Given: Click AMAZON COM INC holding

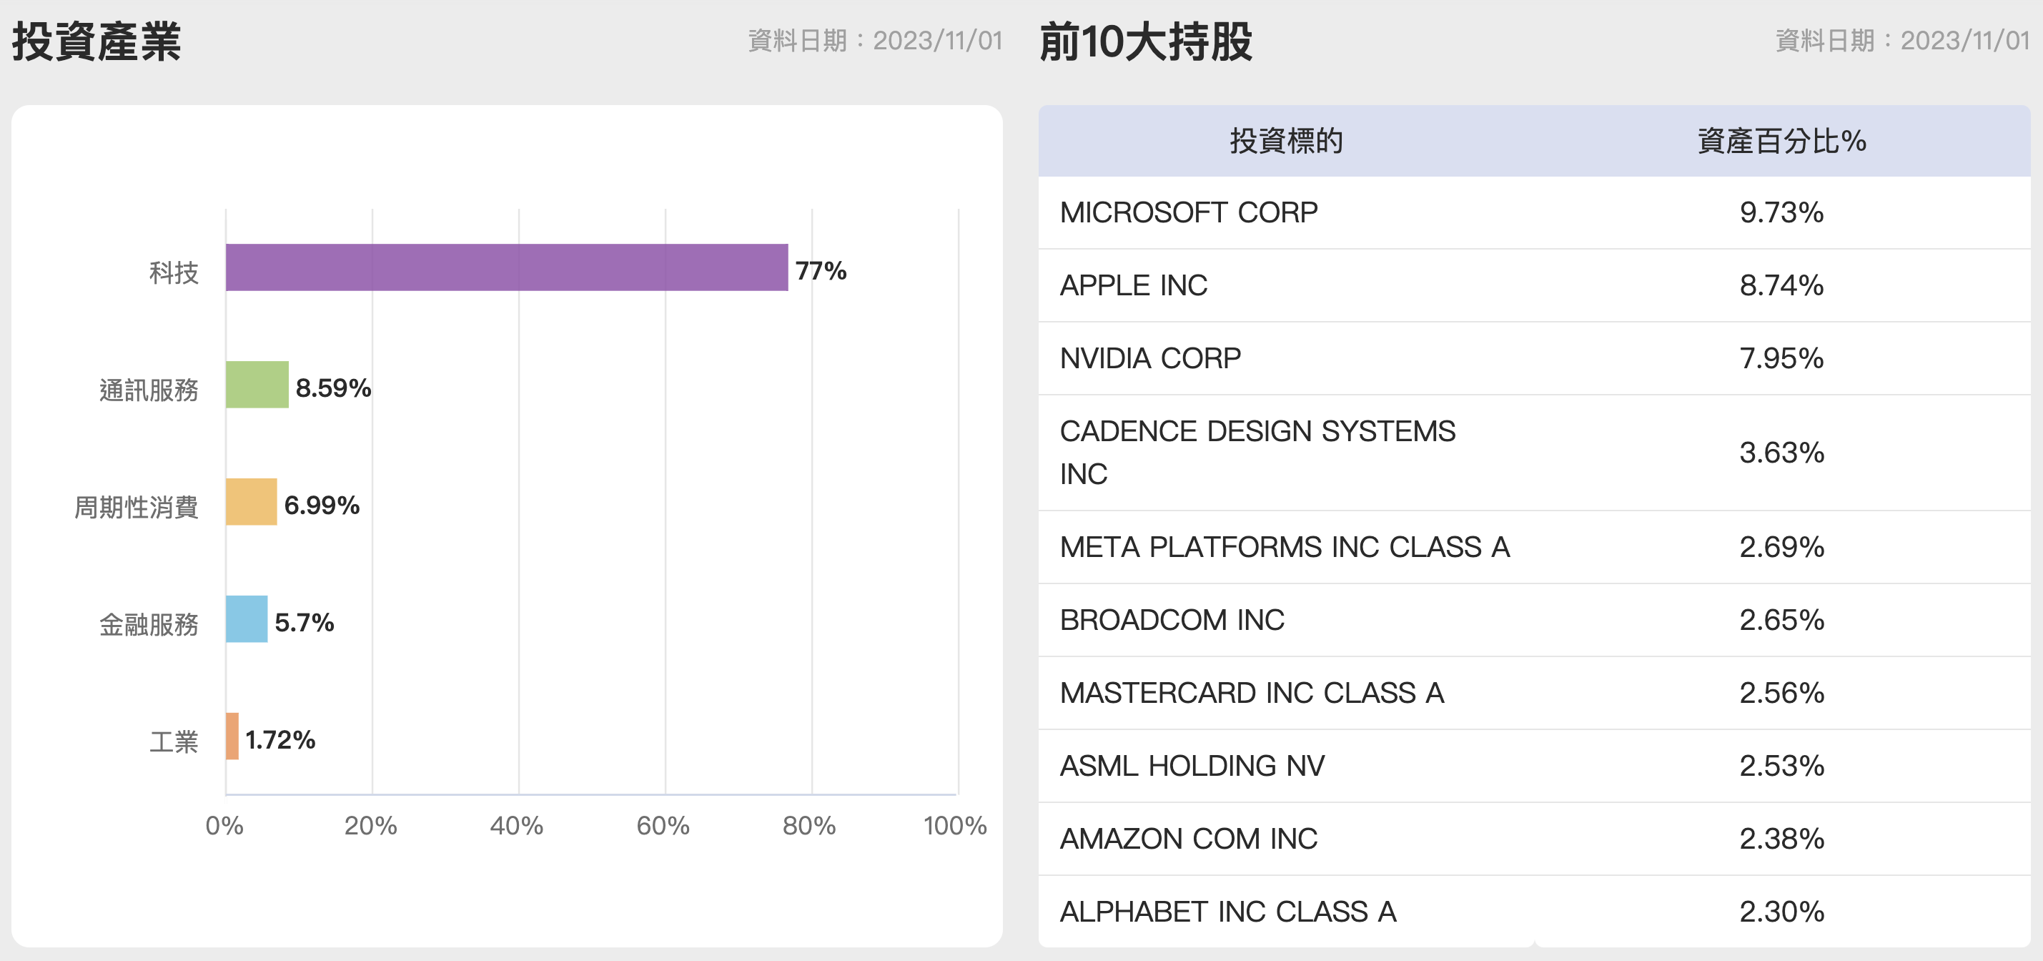Looking at the screenshot, I should click(1188, 839).
